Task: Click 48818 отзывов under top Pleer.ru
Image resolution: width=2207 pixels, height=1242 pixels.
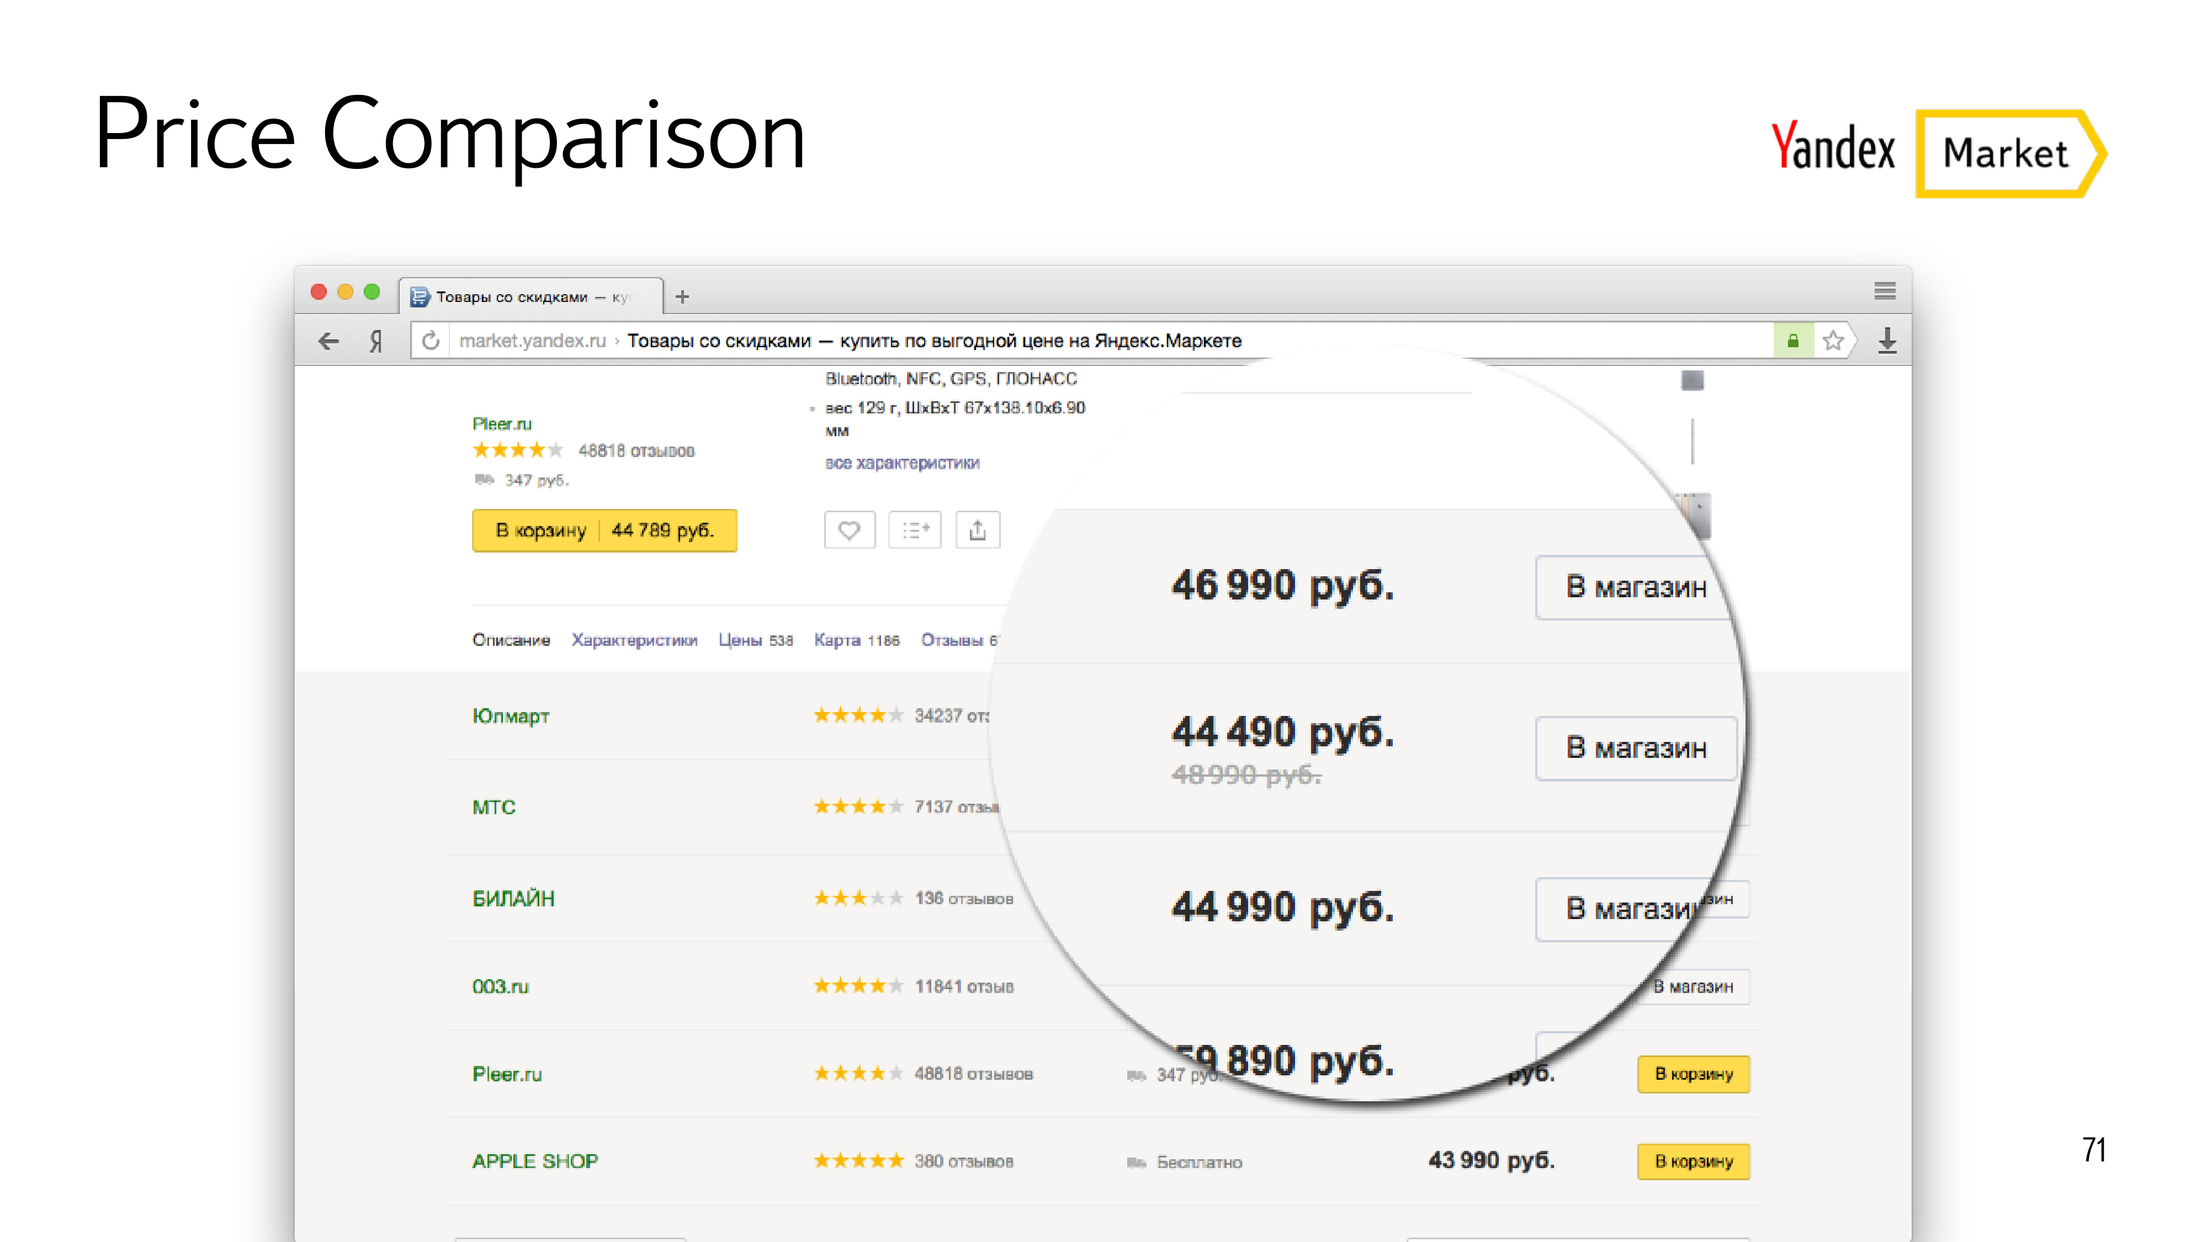Action: pos(636,450)
